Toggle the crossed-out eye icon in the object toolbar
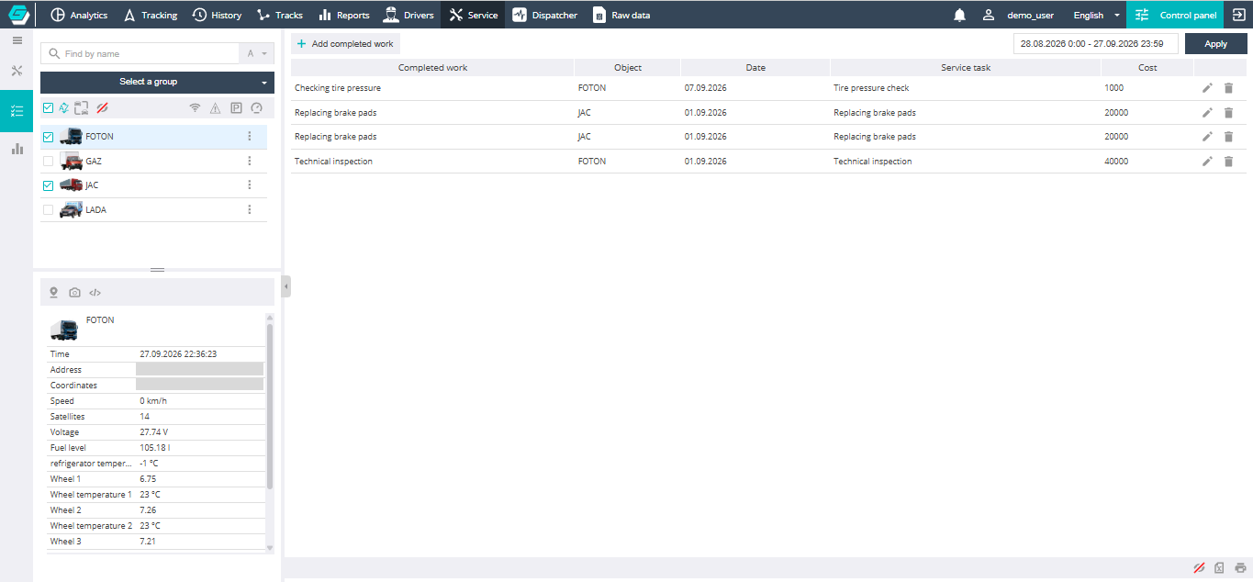Image resolution: width=1253 pixels, height=582 pixels. pyautogui.click(x=102, y=108)
